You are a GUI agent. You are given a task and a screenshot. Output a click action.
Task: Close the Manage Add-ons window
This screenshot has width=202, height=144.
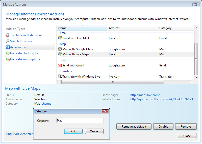[196, 4]
